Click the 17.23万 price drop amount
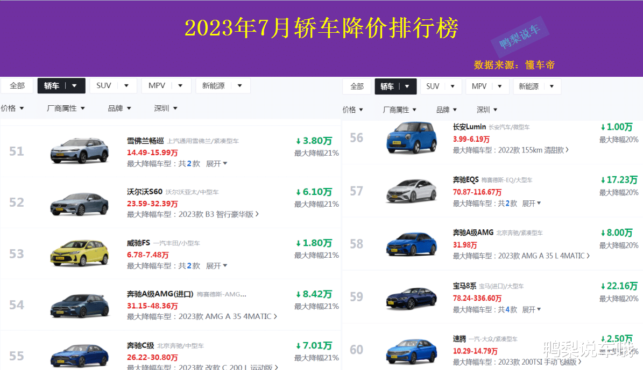 (619, 180)
